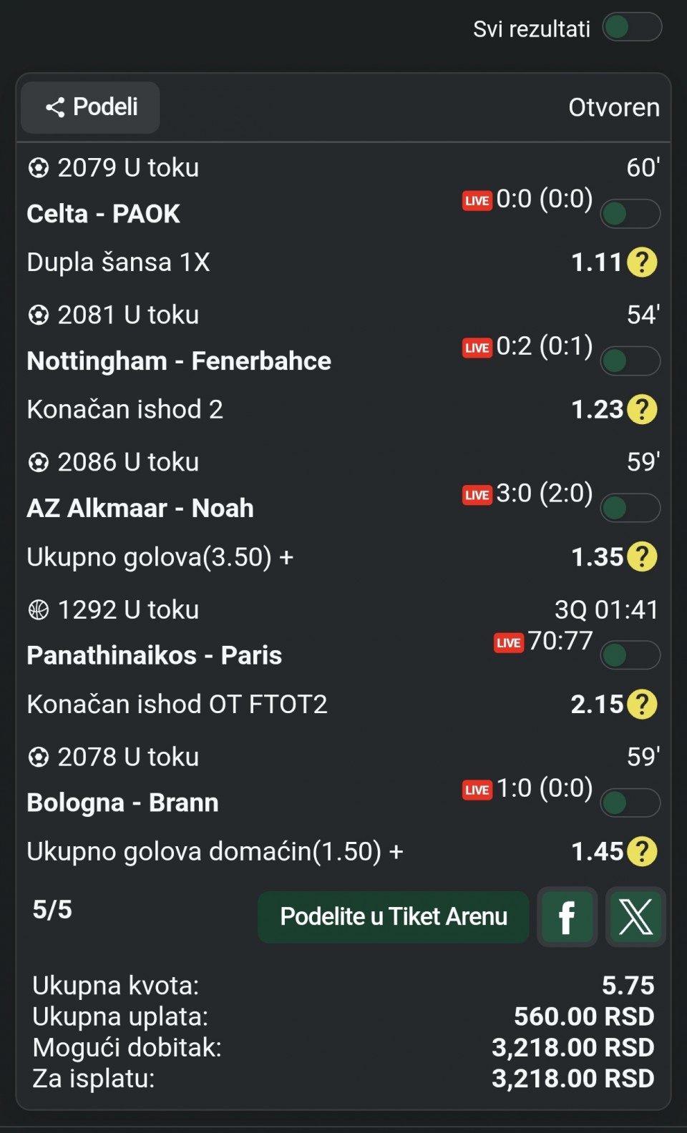Open help icon beside Konačan ishod 2 odds

coord(642,410)
